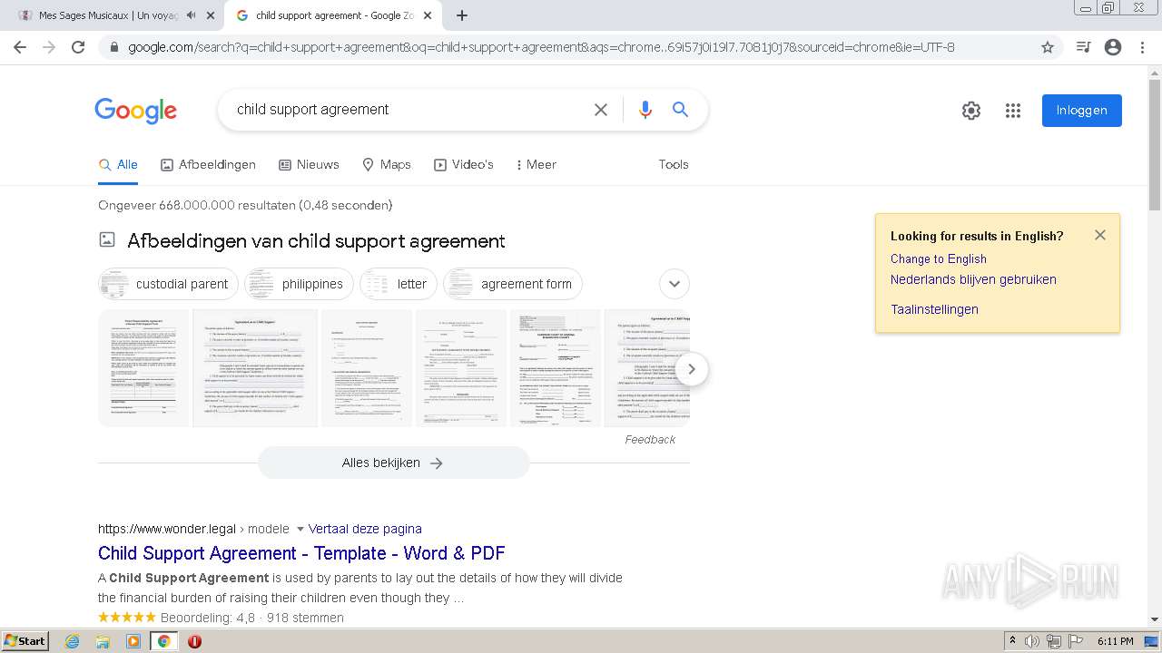Expand the Meer menu
The image size is (1162, 653).
[536, 164]
